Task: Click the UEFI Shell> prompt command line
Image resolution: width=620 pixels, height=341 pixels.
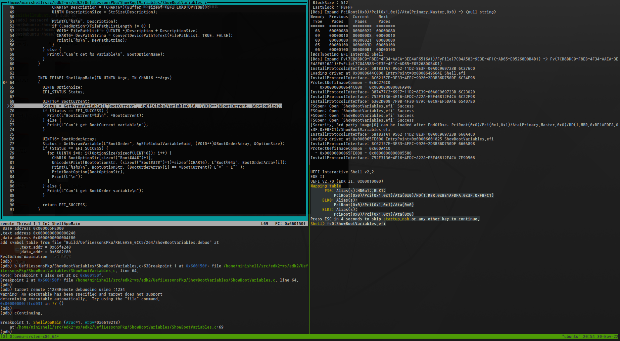Action: (x=356, y=223)
